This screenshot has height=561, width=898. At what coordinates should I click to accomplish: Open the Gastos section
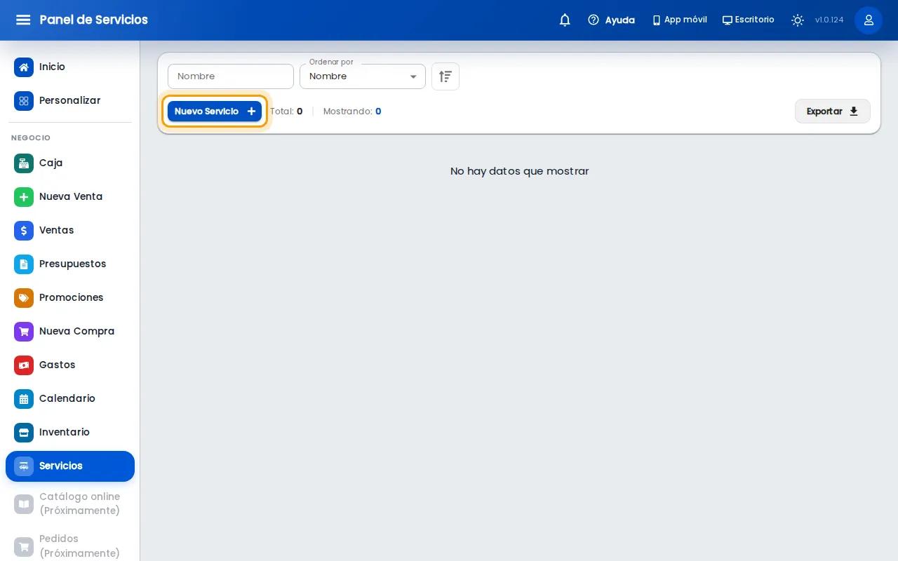pos(70,365)
